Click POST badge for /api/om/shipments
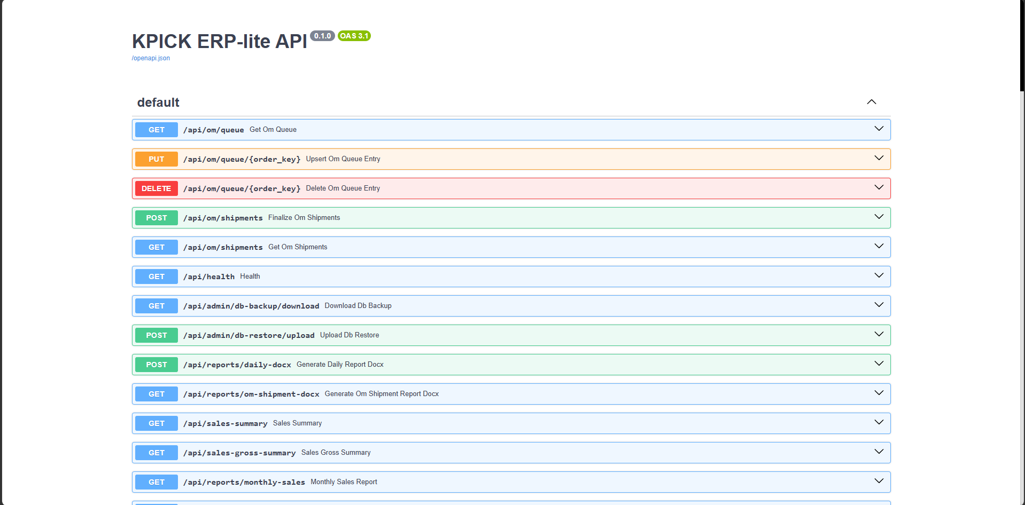This screenshot has width=1025, height=505. click(157, 218)
